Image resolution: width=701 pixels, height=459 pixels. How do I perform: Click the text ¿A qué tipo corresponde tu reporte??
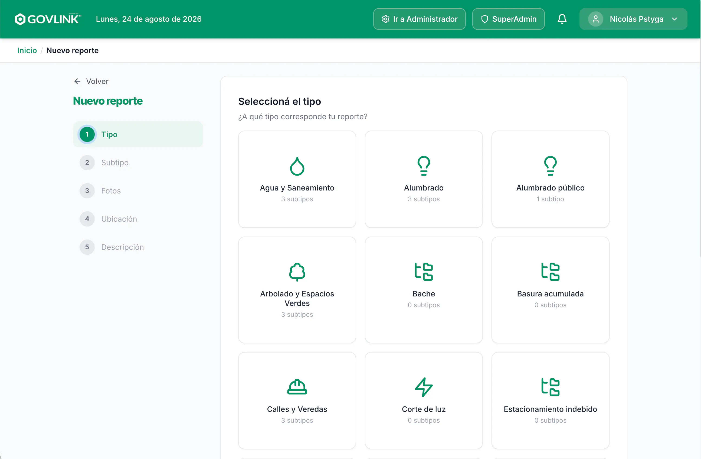(303, 117)
